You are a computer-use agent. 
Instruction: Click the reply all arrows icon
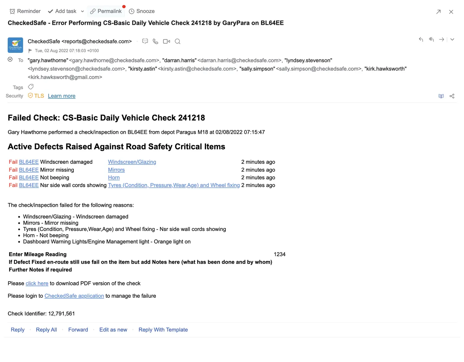coord(431,40)
